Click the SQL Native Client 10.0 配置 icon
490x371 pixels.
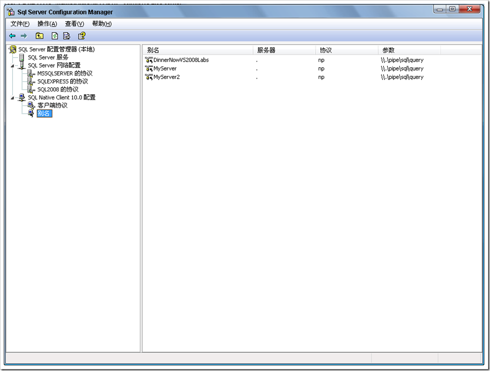pyautogui.click(x=22, y=97)
